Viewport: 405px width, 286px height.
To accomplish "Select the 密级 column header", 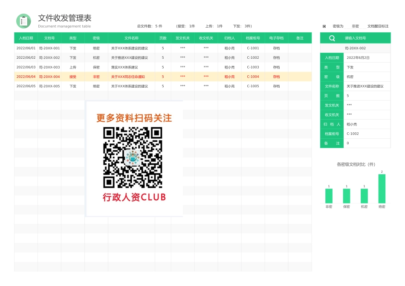I will [96, 38].
